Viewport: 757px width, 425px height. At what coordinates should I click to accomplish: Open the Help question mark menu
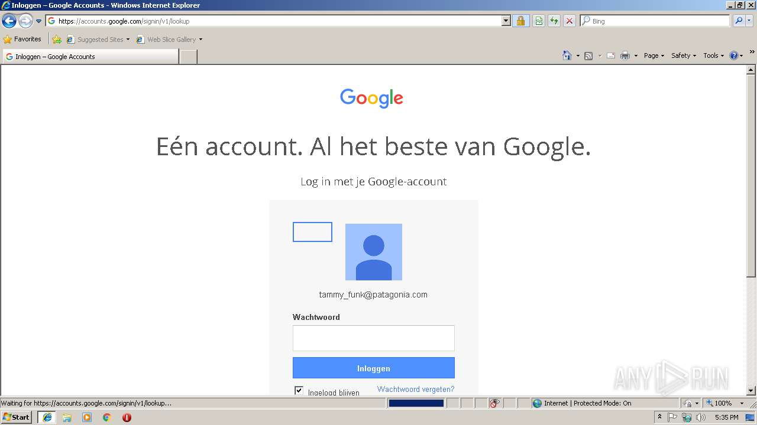[736, 55]
